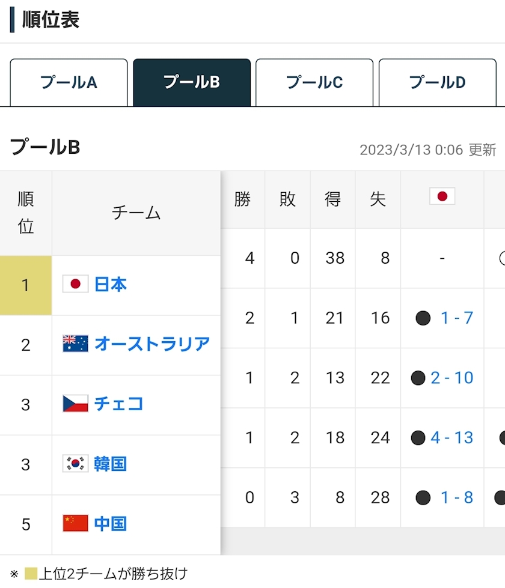Open the 中国 team link
Image resolution: width=505 pixels, height=588 pixels.
pos(111,523)
